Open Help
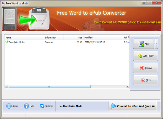Viewport: 163px width, 119px height. pyautogui.click(x=29, y=106)
